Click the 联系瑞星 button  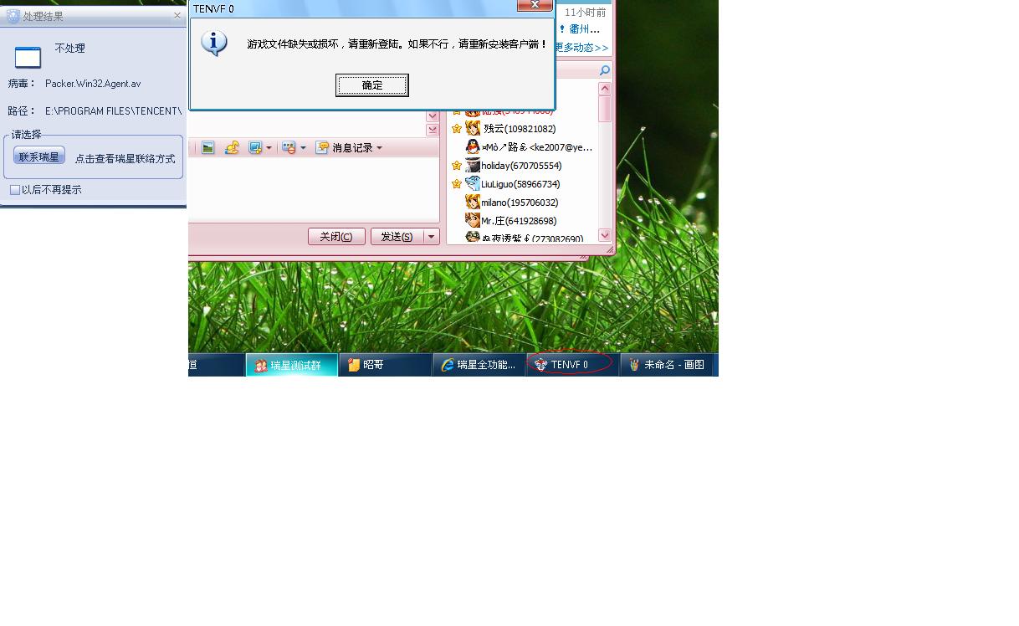39,156
